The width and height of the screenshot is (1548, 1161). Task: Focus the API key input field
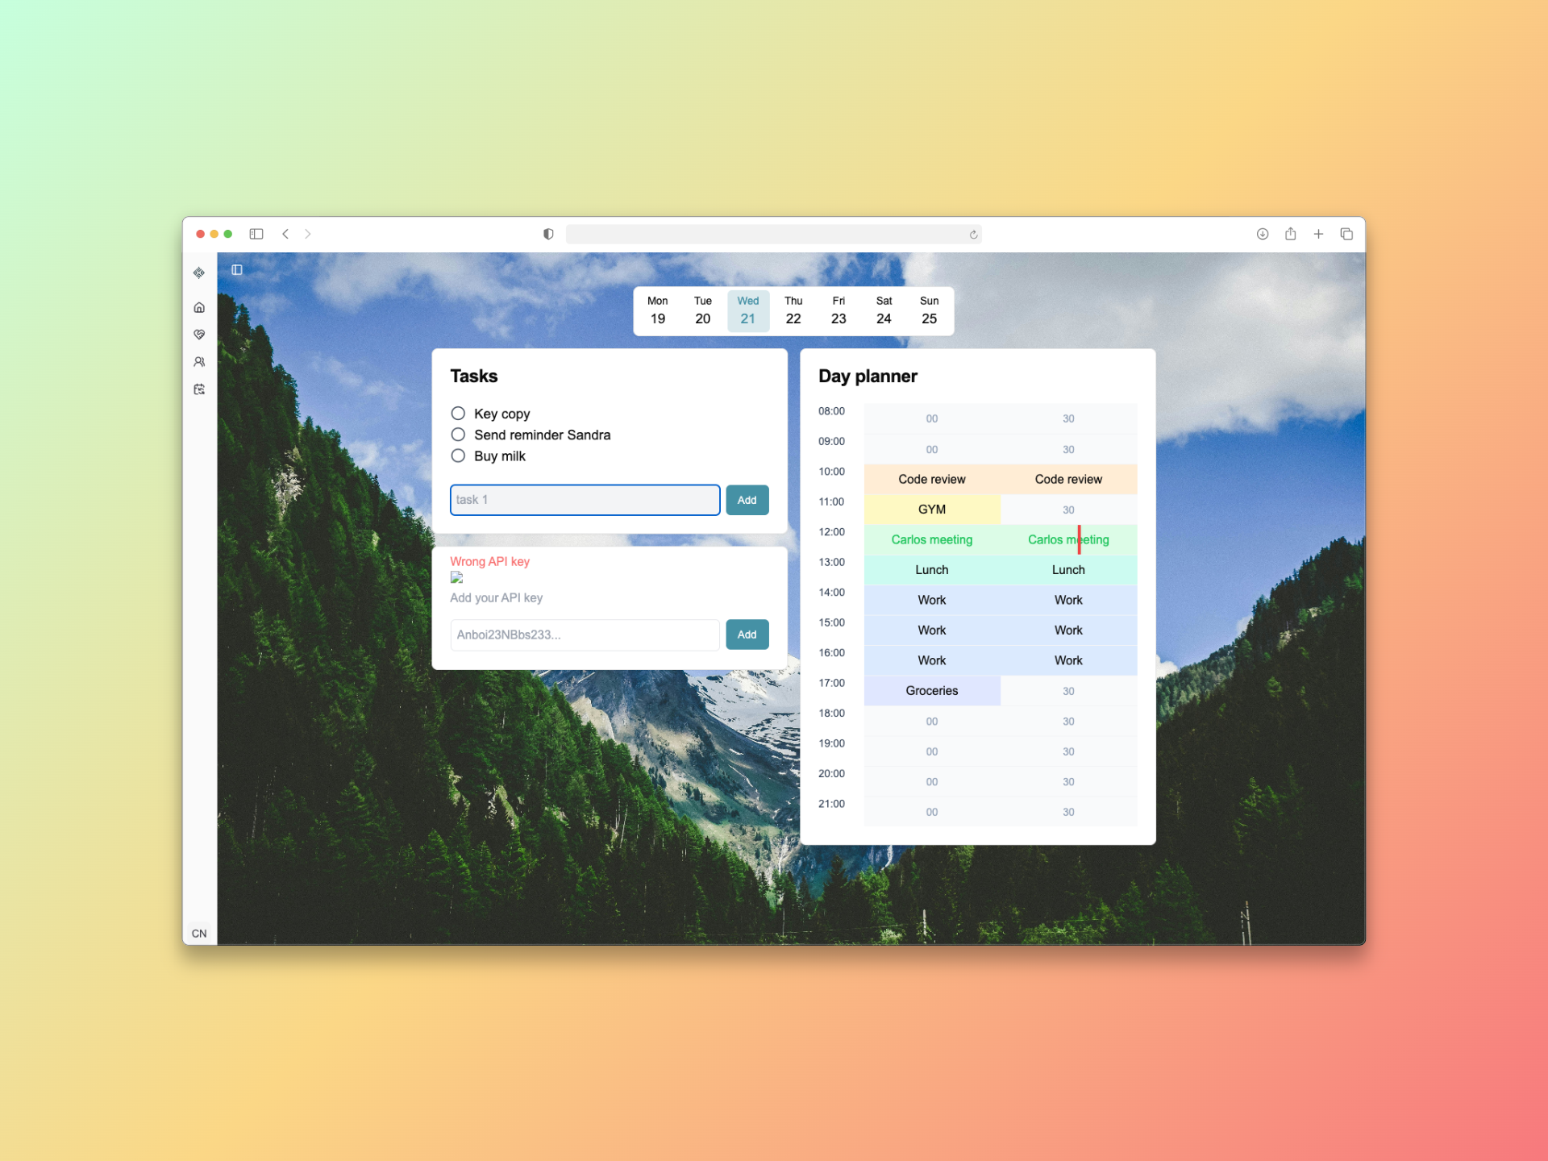[585, 635]
